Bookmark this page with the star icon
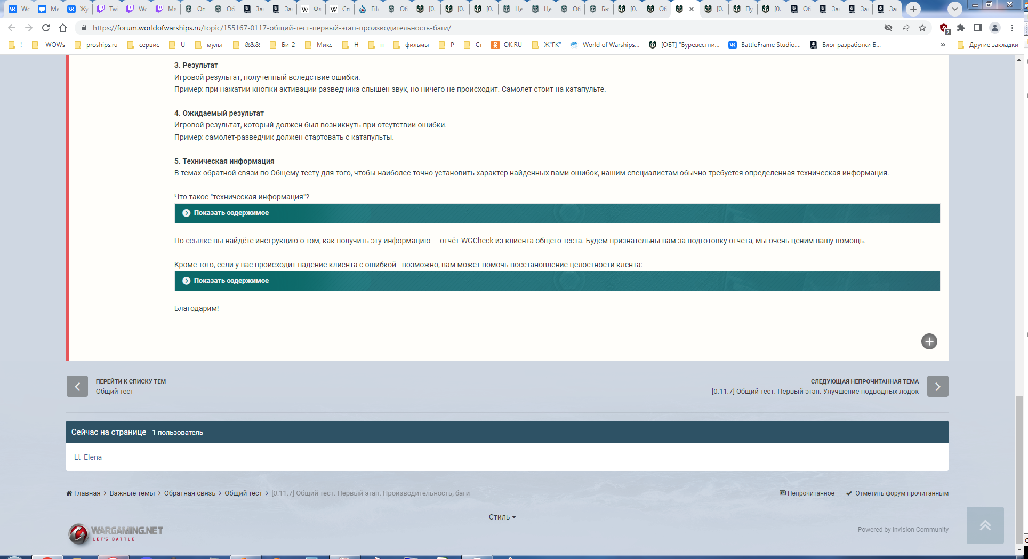The image size is (1028, 559). point(922,28)
